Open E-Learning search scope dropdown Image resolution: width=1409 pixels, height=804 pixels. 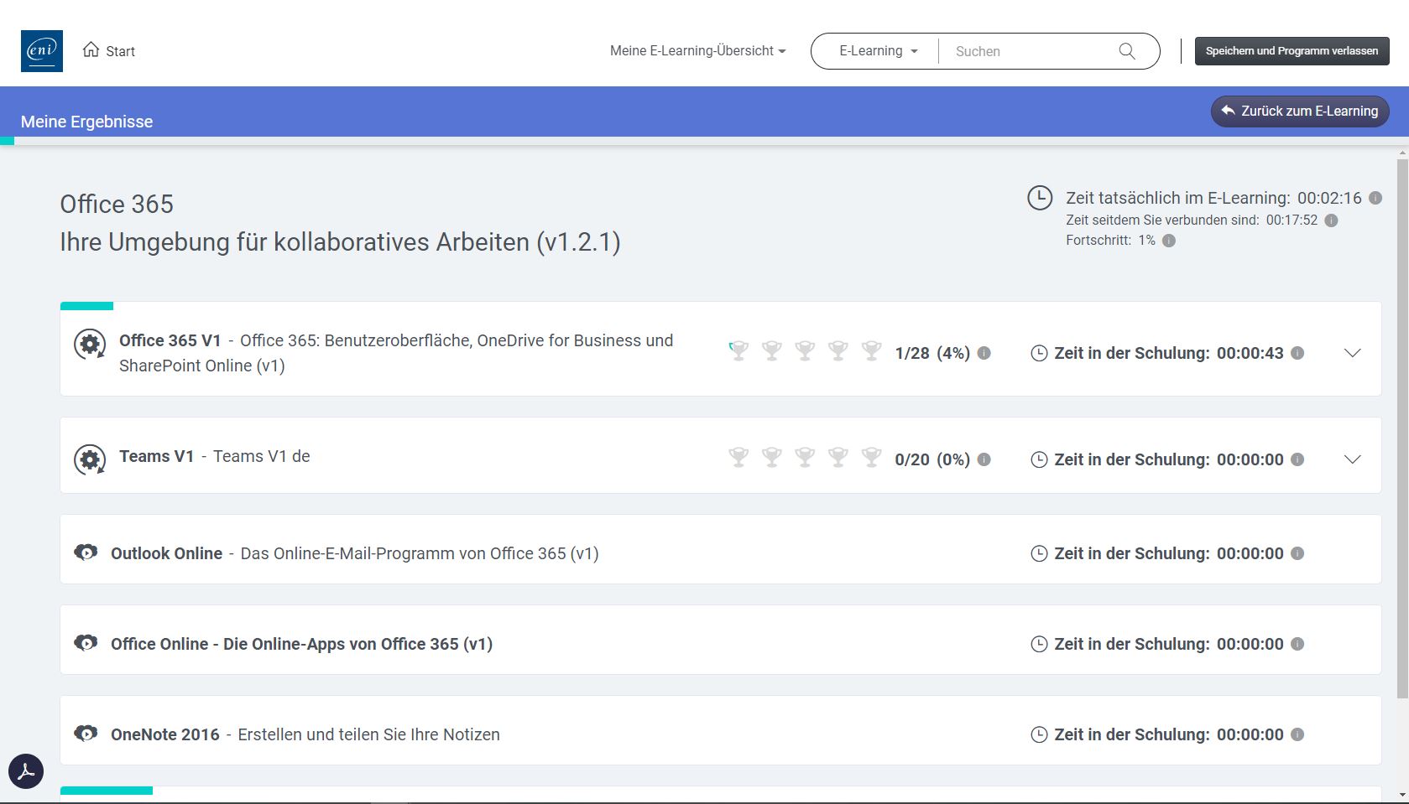click(x=878, y=51)
